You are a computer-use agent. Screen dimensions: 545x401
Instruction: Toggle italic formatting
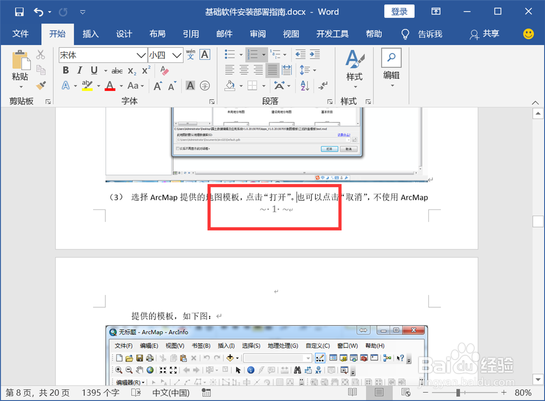tap(80, 71)
